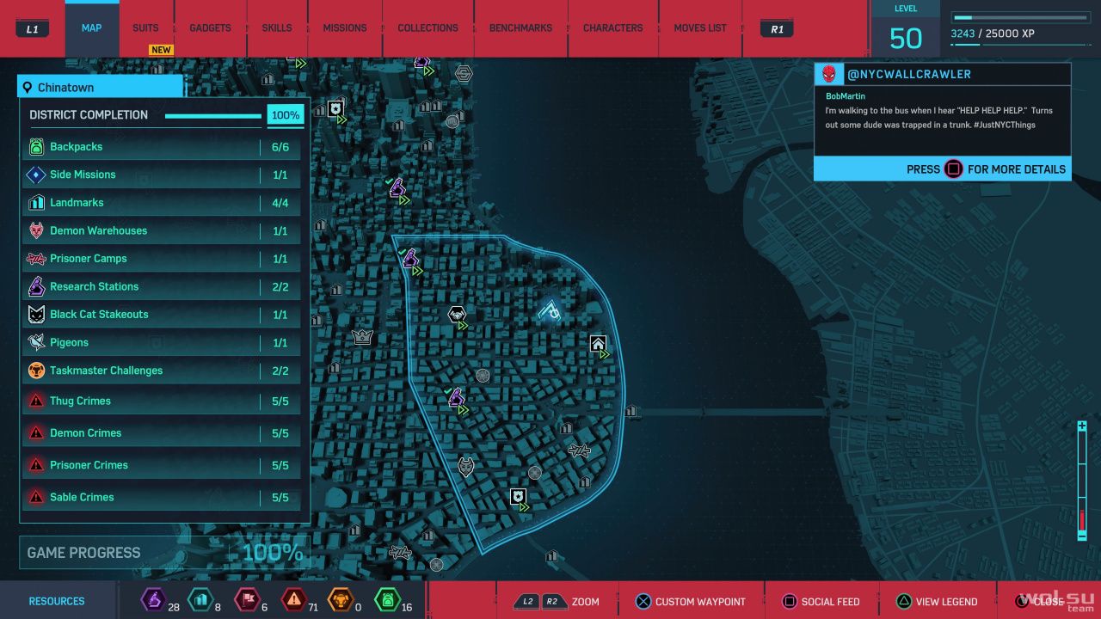View the Characters tab
1101x619 pixels.
tap(613, 28)
